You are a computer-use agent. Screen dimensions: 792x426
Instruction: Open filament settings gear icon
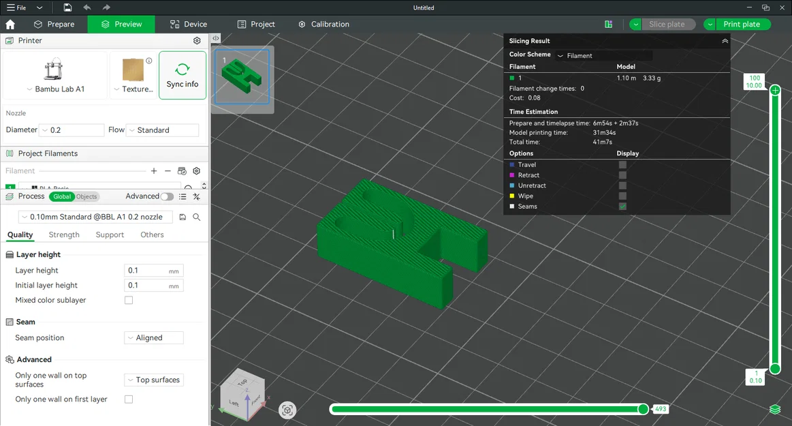click(197, 171)
